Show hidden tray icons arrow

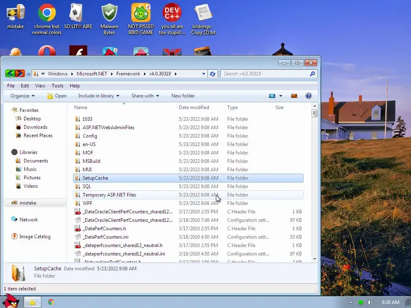coord(351,302)
